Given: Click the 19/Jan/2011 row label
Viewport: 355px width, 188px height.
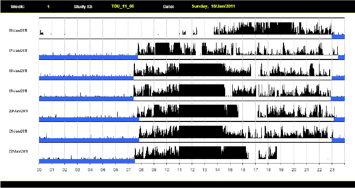Looking at the screenshot, I should [x=18, y=91].
